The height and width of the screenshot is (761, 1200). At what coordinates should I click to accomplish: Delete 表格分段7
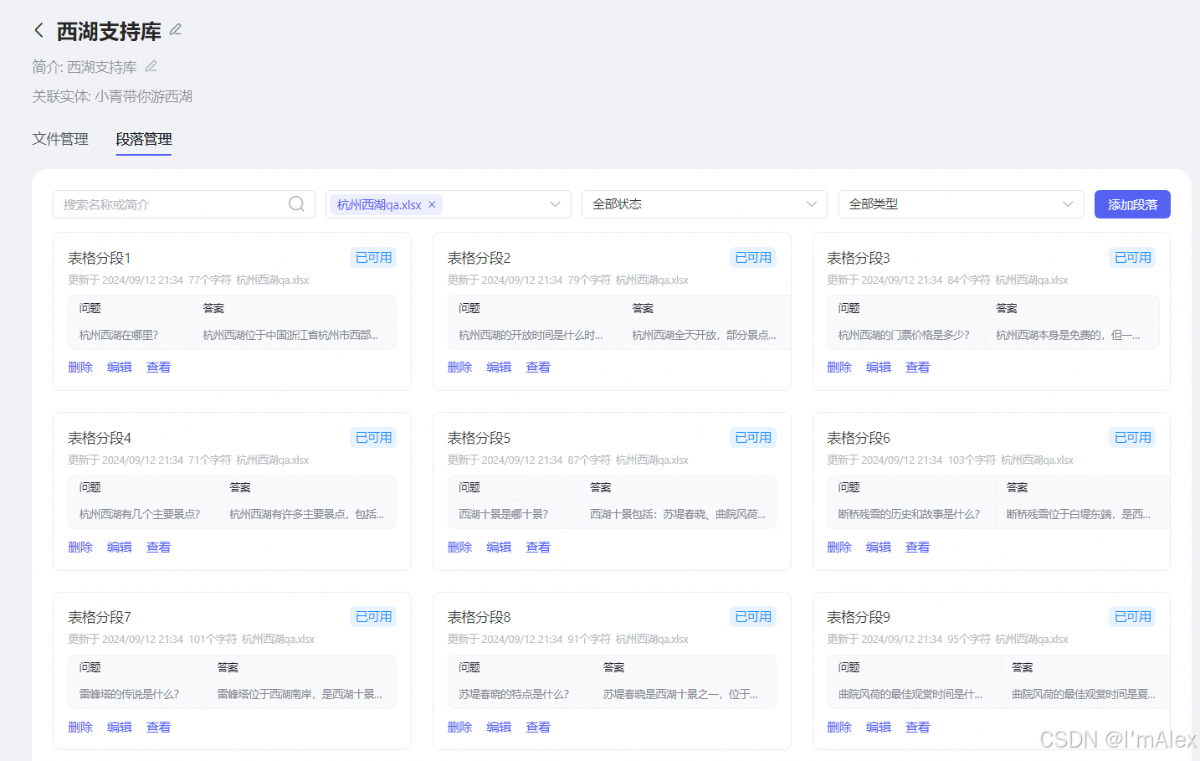click(80, 727)
